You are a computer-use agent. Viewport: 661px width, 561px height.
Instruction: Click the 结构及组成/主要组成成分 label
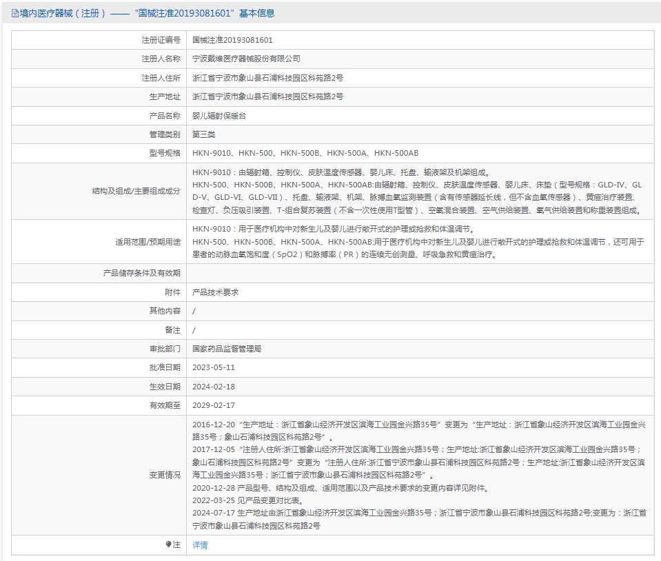click(x=136, y=191)
